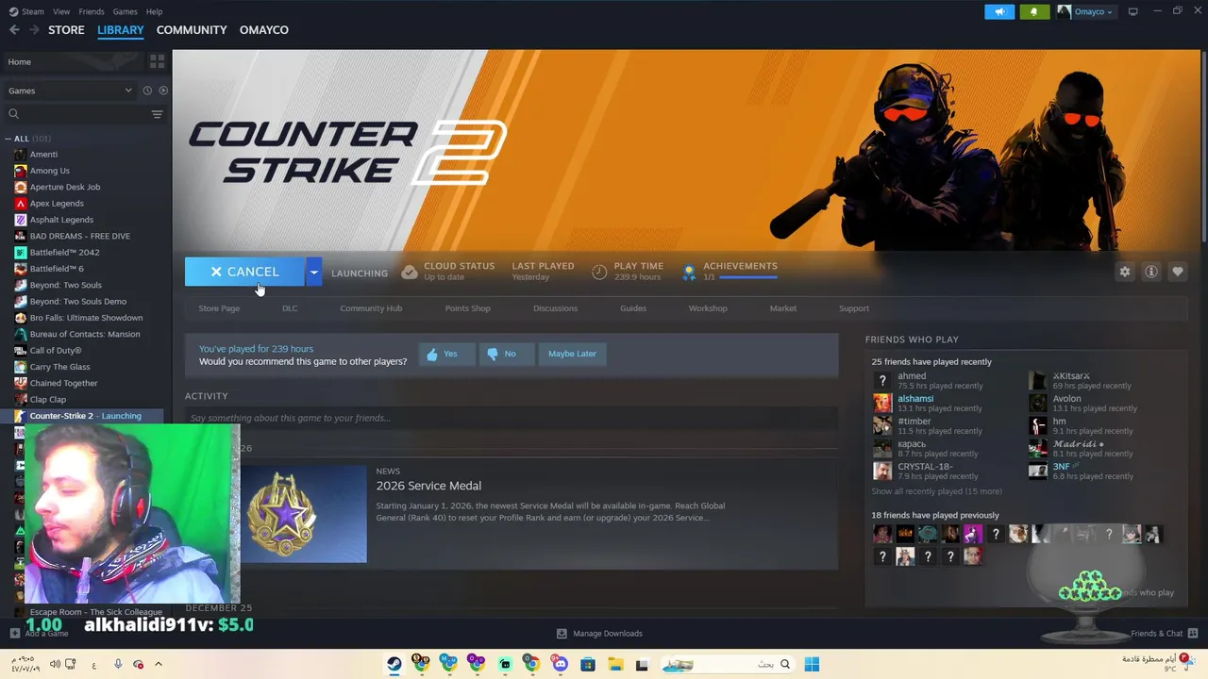Open the Games menu
The image size is (1208, 679).
(x=125, y=11)
